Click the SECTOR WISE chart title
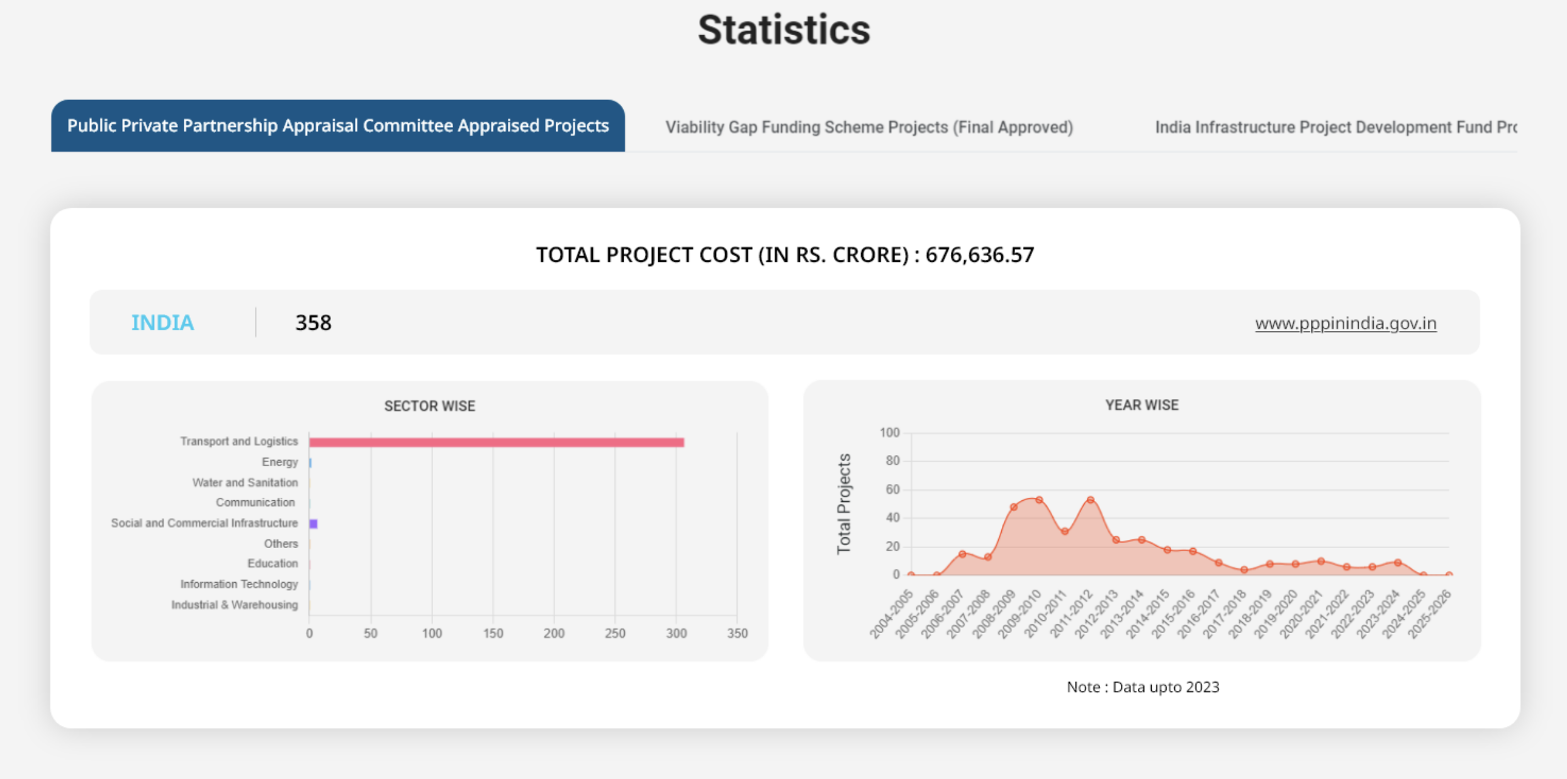This screenshot has width=1567, height=779. click(x=430, y=406)
